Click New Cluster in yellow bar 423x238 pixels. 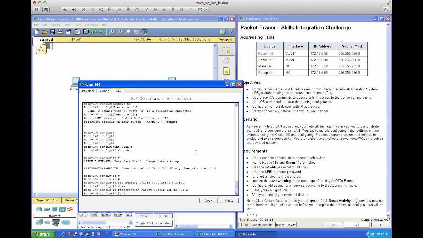[142, 40]
